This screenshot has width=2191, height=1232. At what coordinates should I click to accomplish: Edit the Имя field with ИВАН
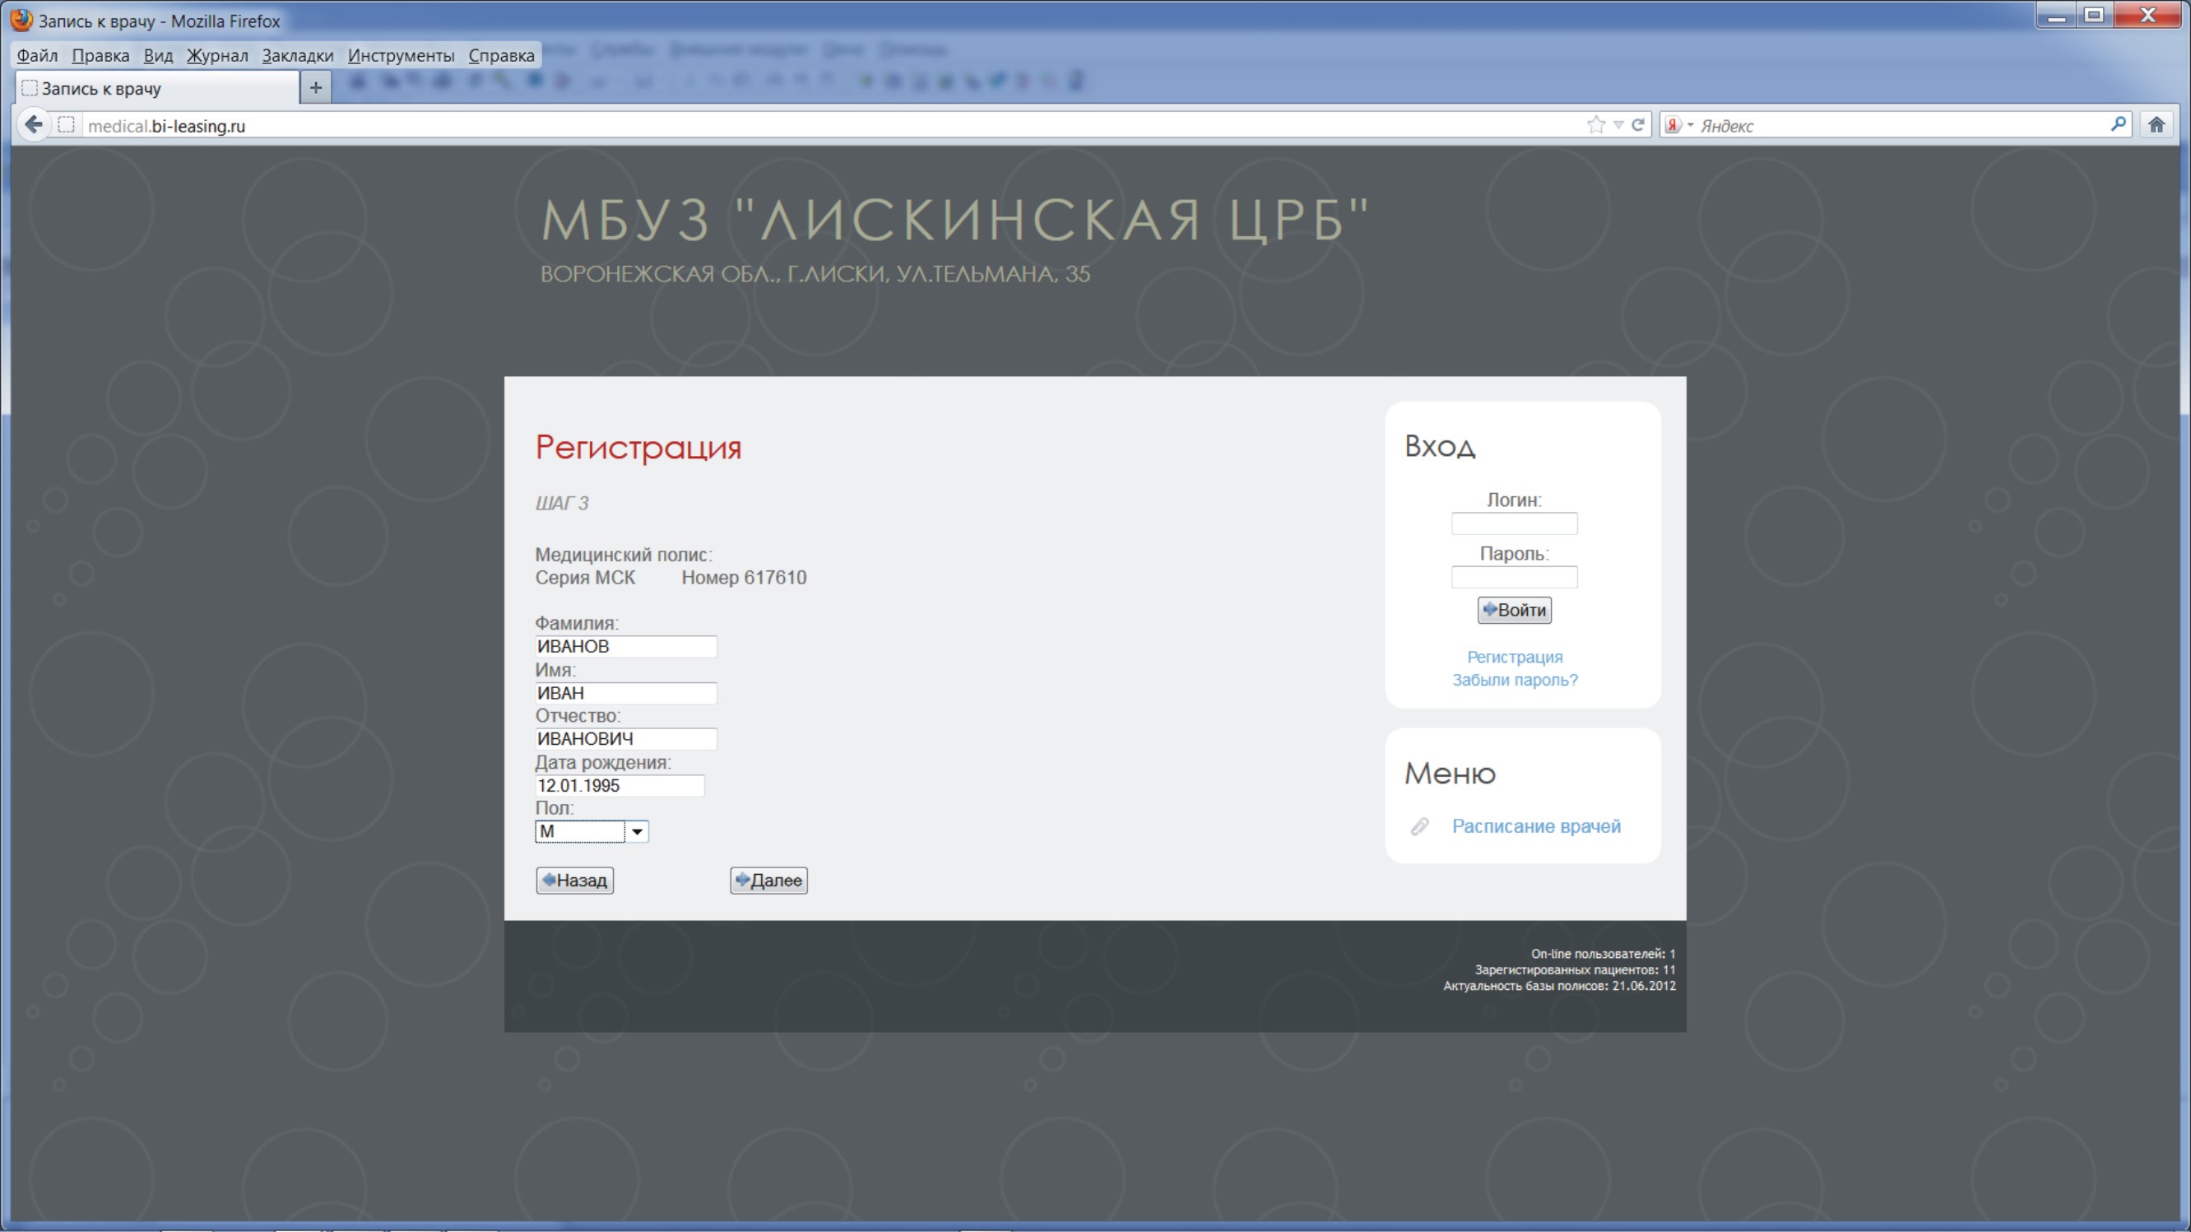tap(626, 694)
